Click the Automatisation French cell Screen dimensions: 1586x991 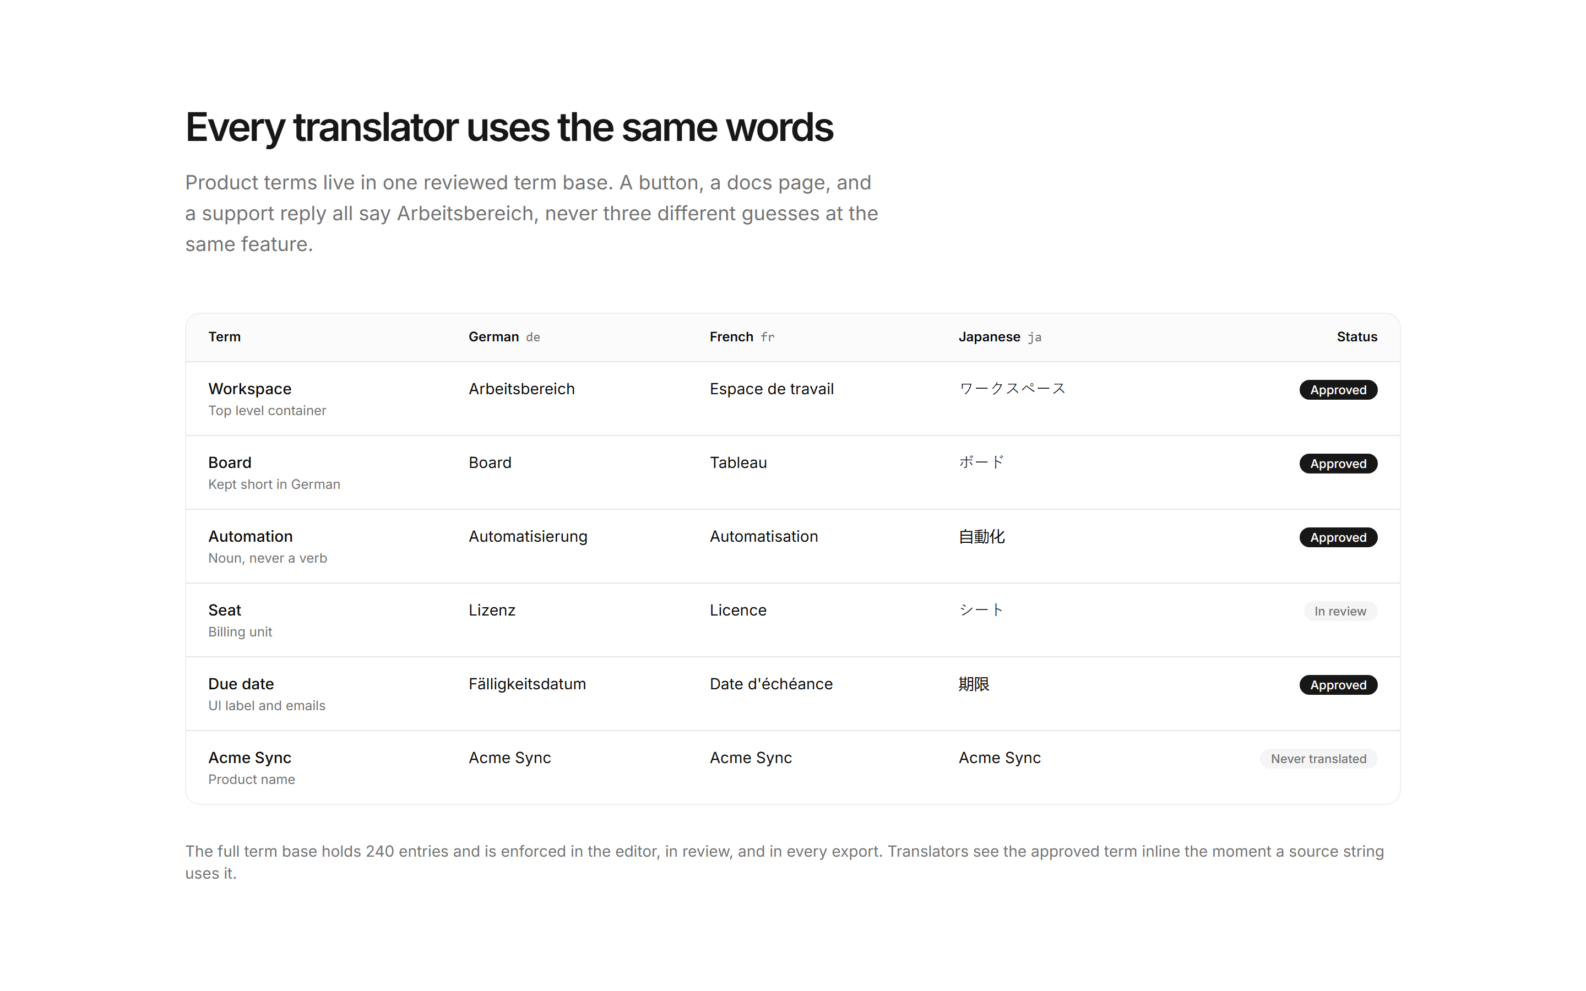coord(763,536)
